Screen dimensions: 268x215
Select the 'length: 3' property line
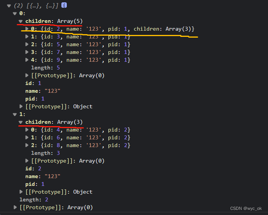point(45,153)
